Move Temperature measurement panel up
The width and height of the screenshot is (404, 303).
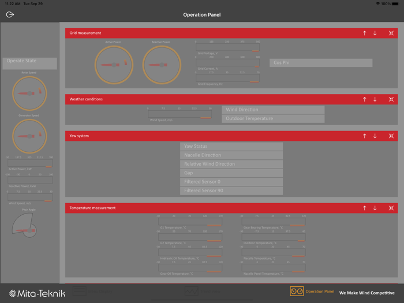364,208
